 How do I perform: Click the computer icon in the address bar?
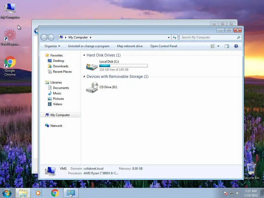point(61,37)
